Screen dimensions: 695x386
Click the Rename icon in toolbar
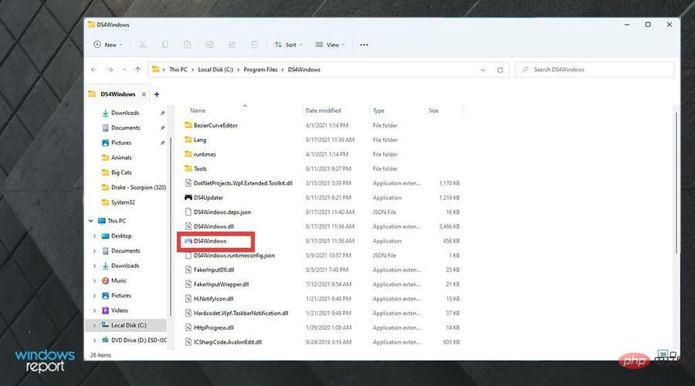tap(209, 45)
